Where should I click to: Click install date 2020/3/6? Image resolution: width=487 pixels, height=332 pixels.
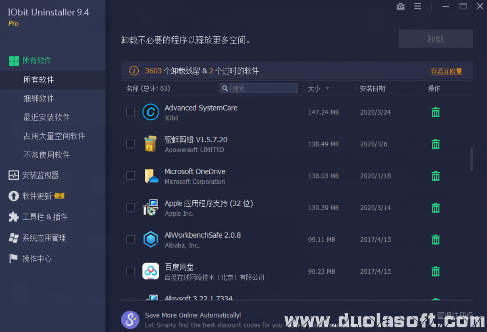tap(374, 144)
